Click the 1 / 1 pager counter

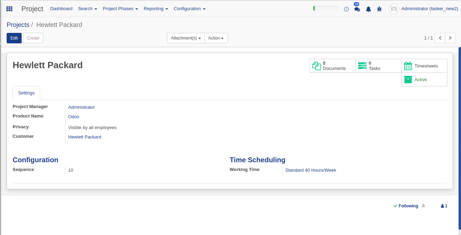[x=428, y=38]
